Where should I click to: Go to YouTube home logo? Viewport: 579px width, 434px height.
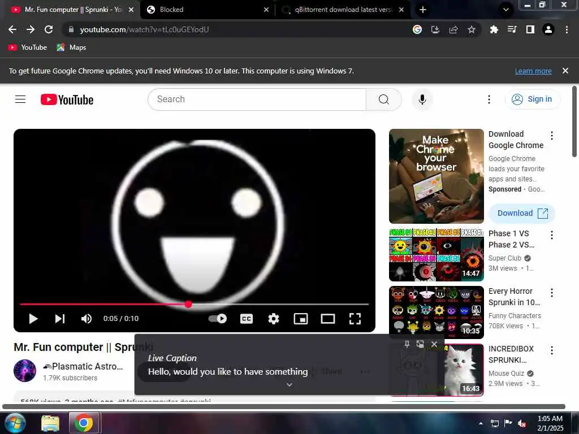(x=67, y=99)
